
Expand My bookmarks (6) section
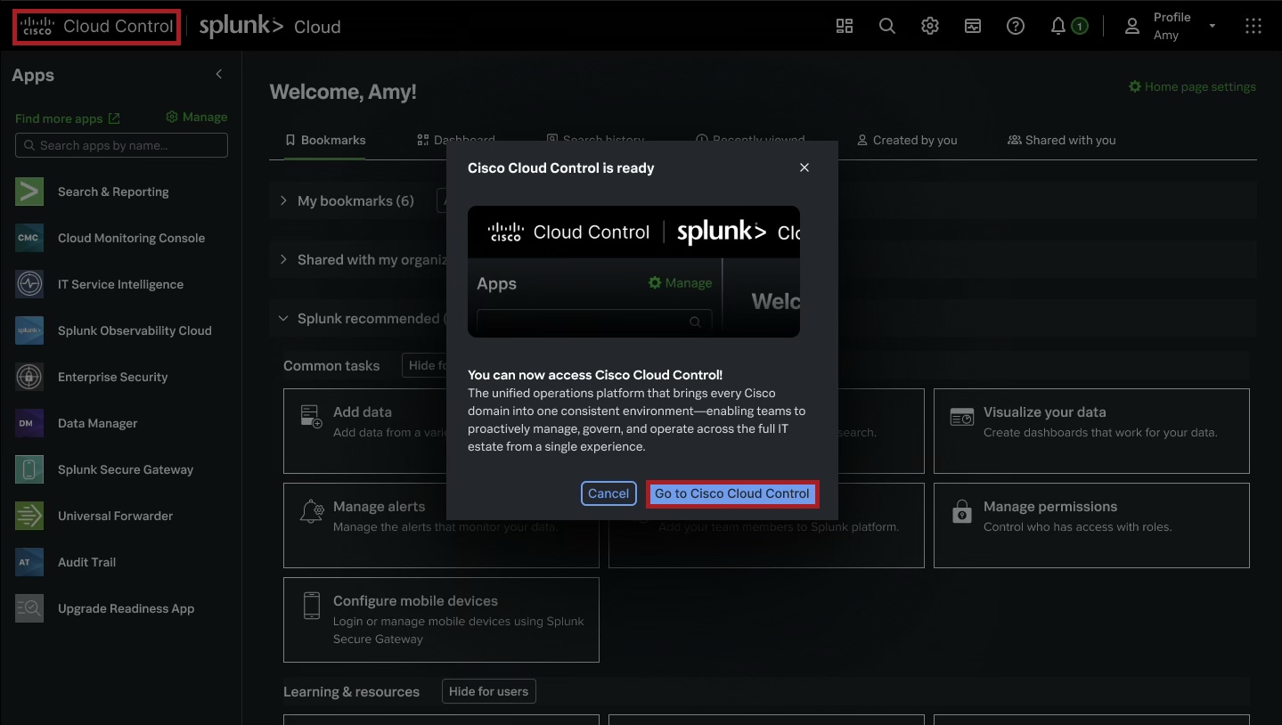[x=283, y=200]
